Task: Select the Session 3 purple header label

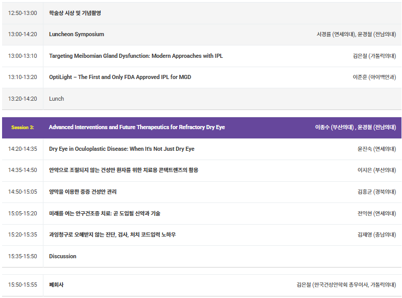Action: point(23,128)
